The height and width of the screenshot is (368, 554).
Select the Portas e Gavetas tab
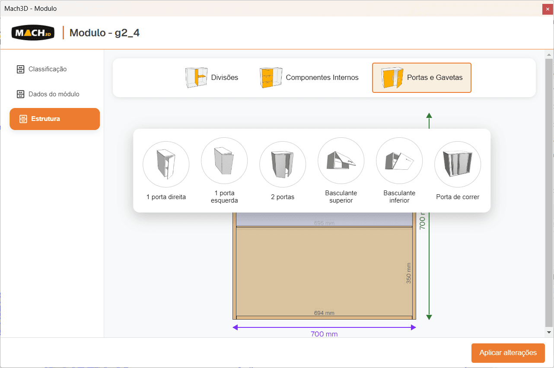[x=422, y=78]
